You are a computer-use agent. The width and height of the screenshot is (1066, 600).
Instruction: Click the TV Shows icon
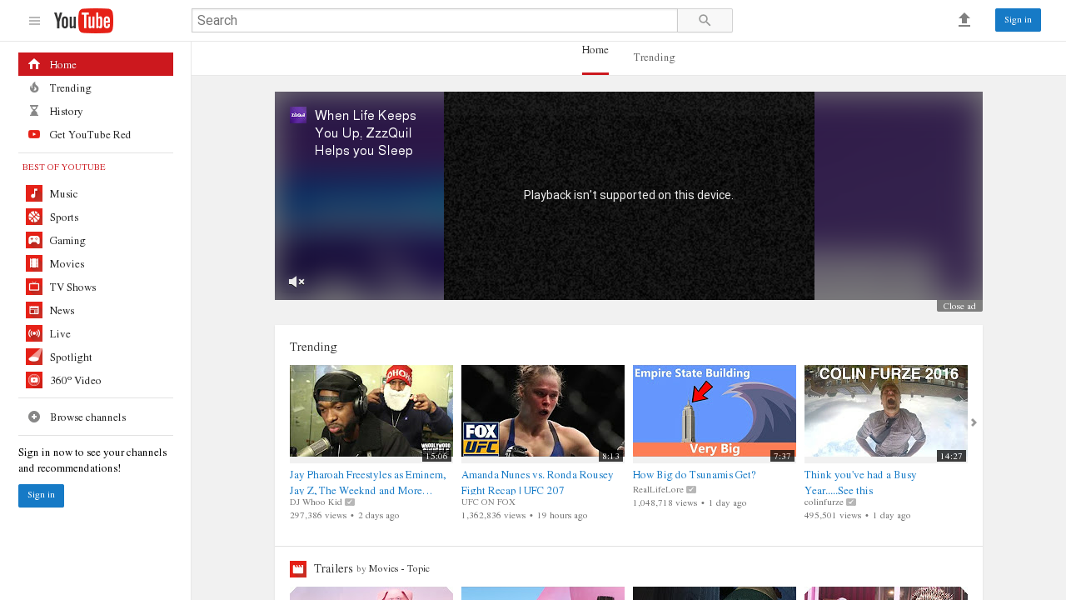[34, 287]
